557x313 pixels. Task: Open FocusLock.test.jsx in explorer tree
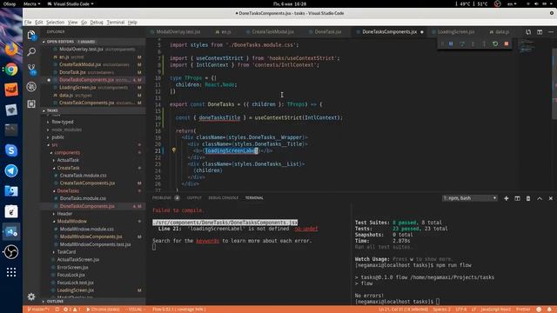tap(76, 283)
